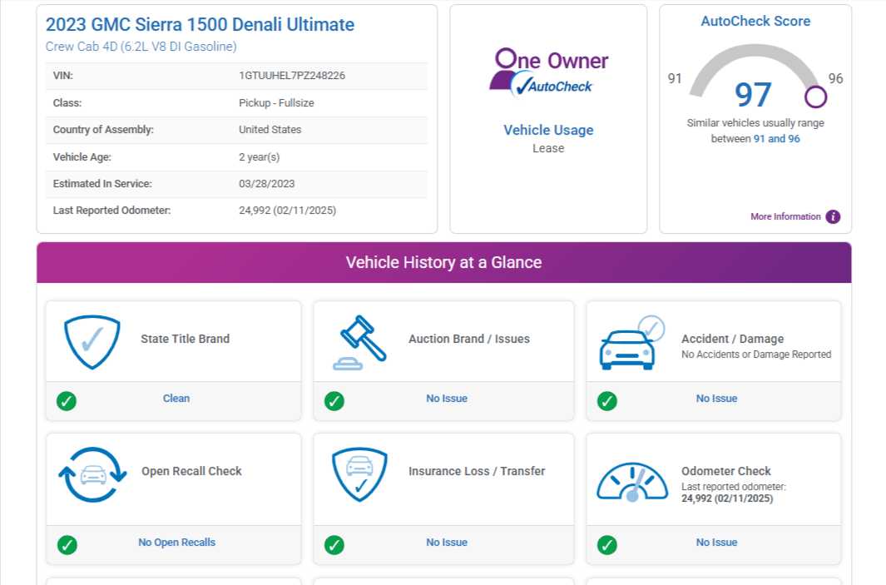Open No Issue link under Auction Brand
The width and height of the screenshot is (886, 585).
click(447, 399)
